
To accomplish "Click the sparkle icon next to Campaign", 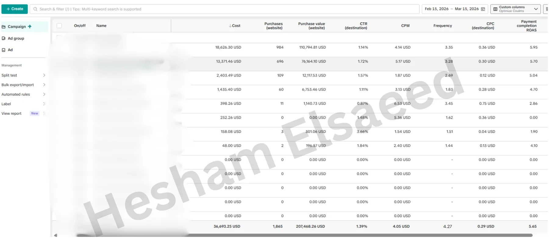I will [x=30, y=27].
